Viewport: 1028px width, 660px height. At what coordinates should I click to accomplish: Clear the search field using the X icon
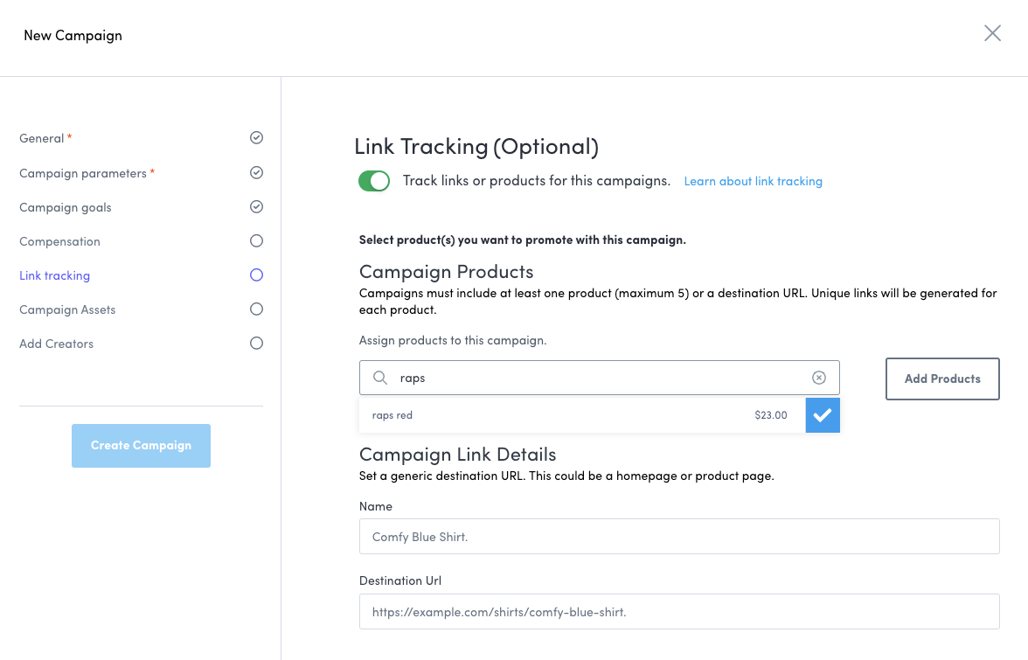point(819,377)
